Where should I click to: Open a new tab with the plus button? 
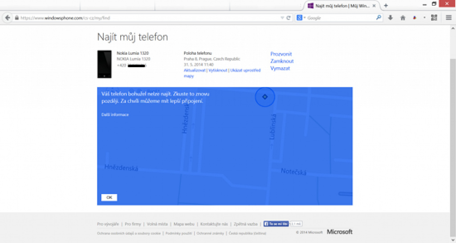(386, 5)
